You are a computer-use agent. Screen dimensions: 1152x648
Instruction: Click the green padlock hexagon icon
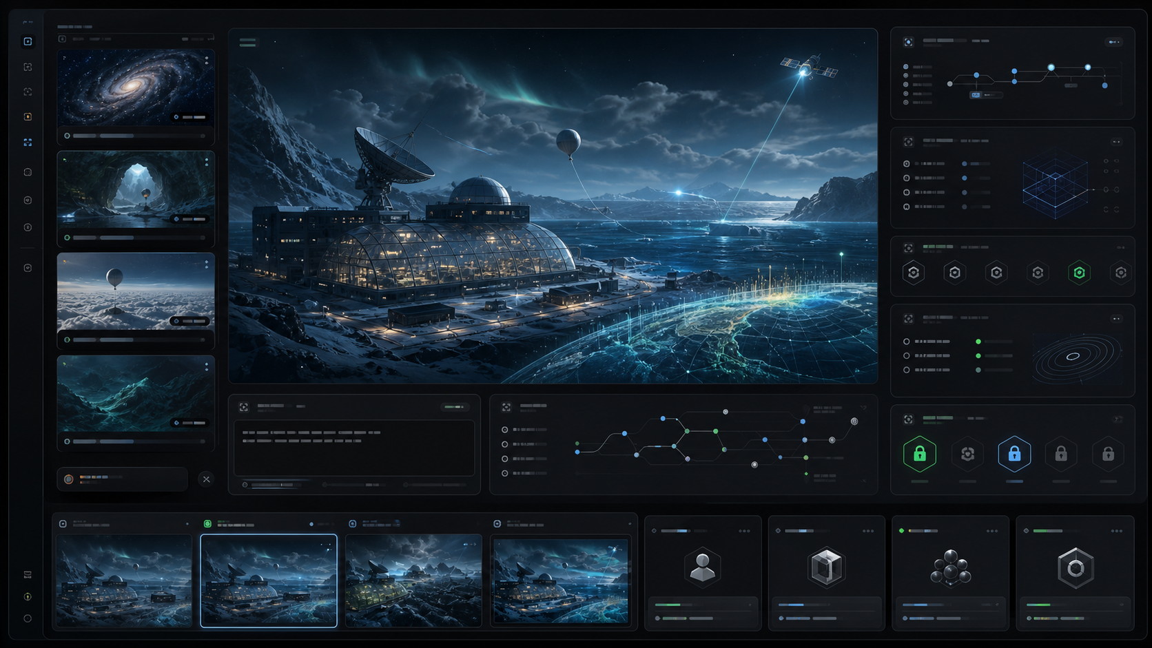click(x=920, y=454)
